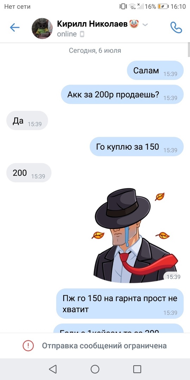Tap the back arrow icon
190x380 pixels.
pos(14,28)
